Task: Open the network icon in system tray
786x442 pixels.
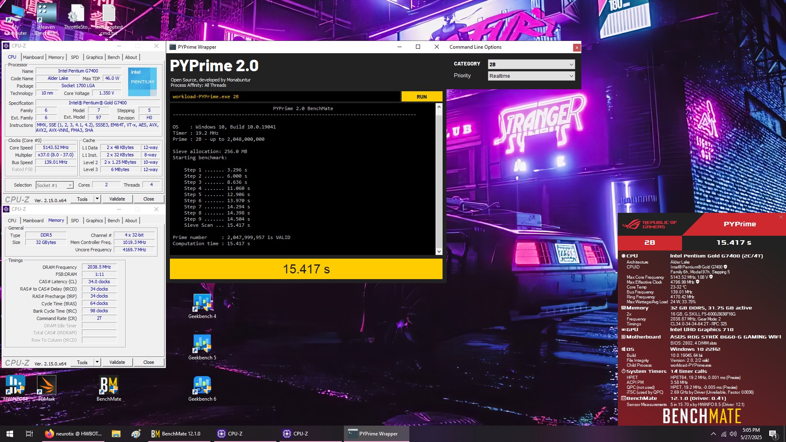Action: [x=723, y=434]
